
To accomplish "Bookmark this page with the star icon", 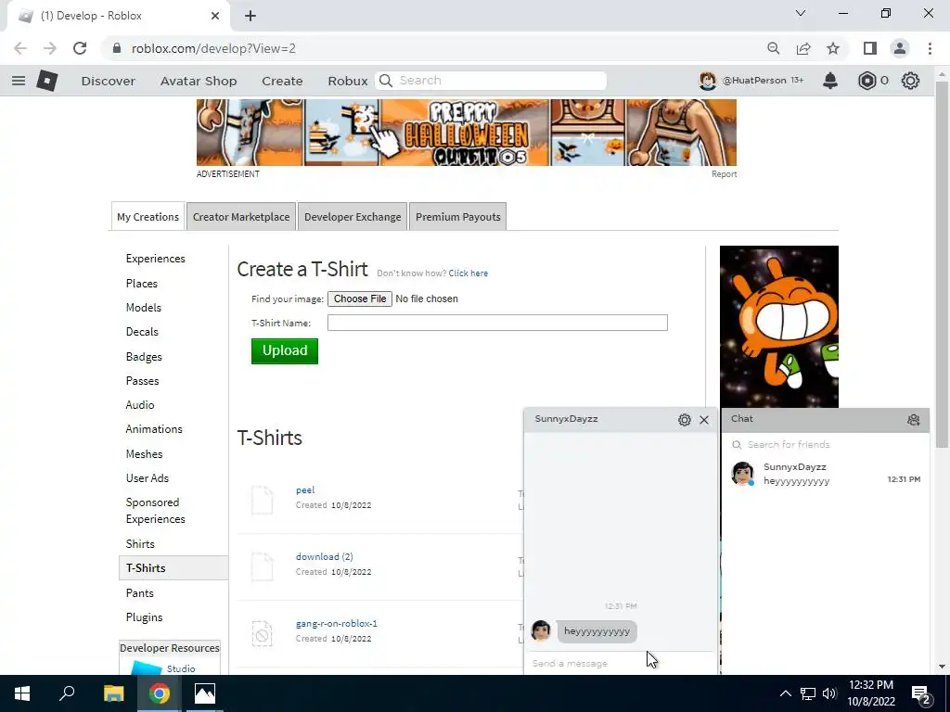I will 833,48.
